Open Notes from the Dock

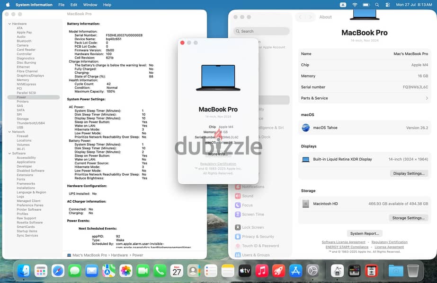point(228,271)
